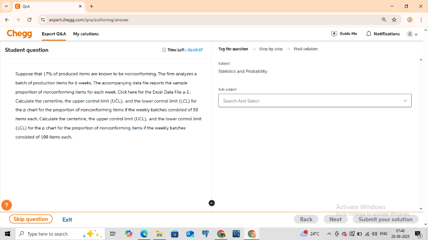Click the Exit link
The height and width of the screenshot is (240, 428).
(x=67, y=220)
